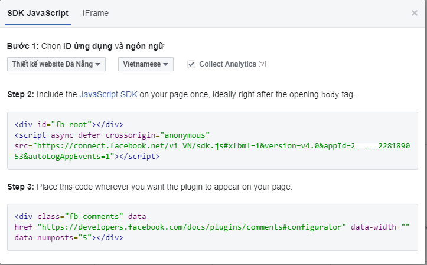Click the data-numposts="5" code line
427x265 pixels.
click(69, 238)
